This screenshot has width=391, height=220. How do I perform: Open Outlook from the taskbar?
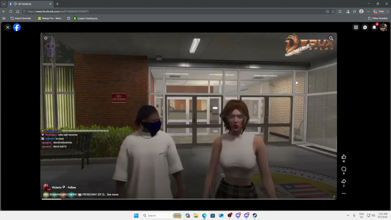pos(221,215)
